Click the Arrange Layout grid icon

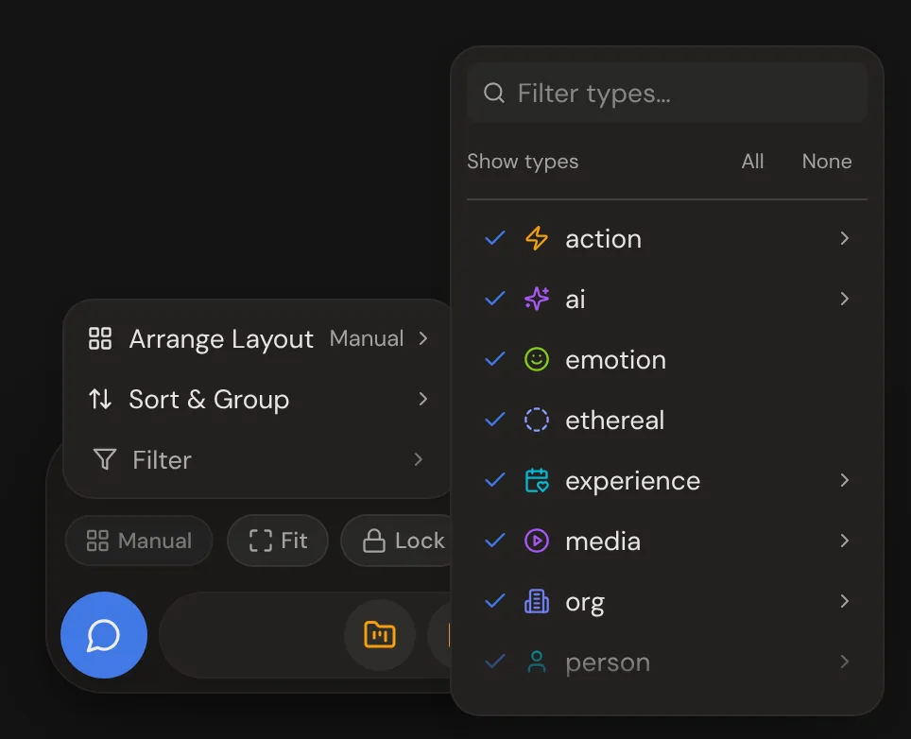click(x=100, y=338)
